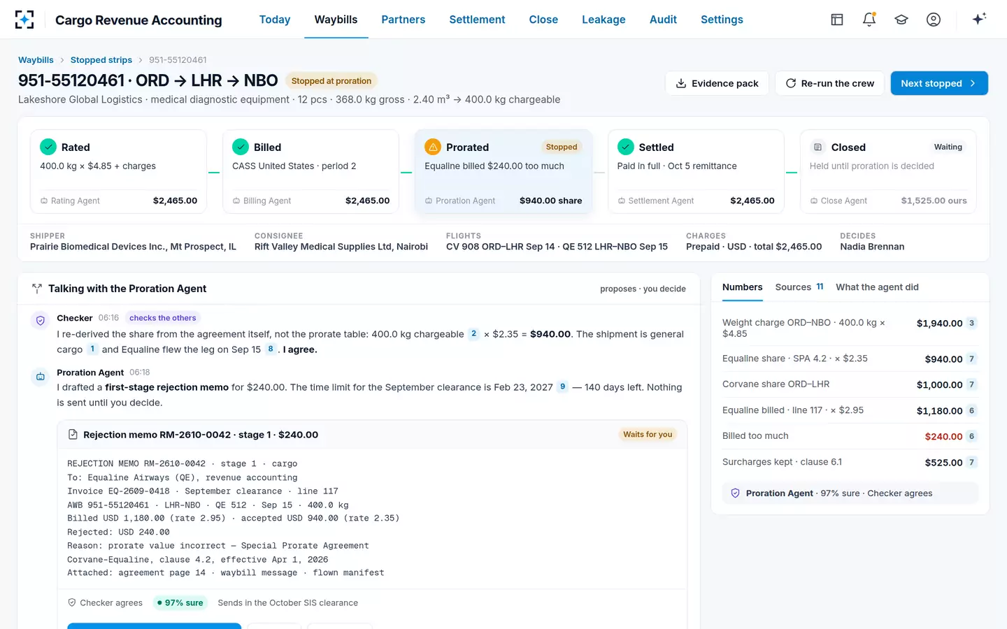Open citation 2 after 400.0 kg chargeable
The width and height of the screenshot is (1007, 629).
473,334
